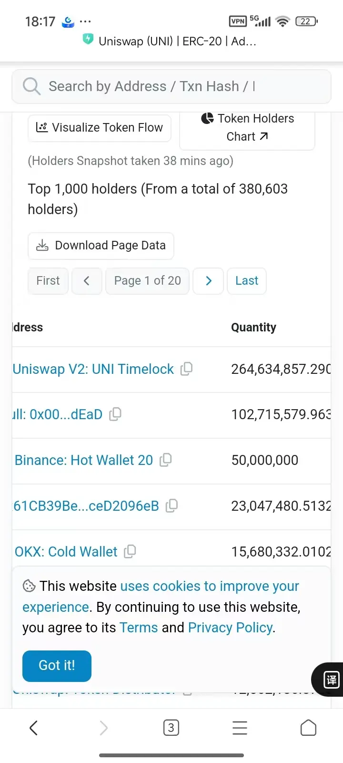Screen dimensions: 343x763
Task: Tap the page title Uniswap (UNI) | ERC-20
Action: point(177,41)
